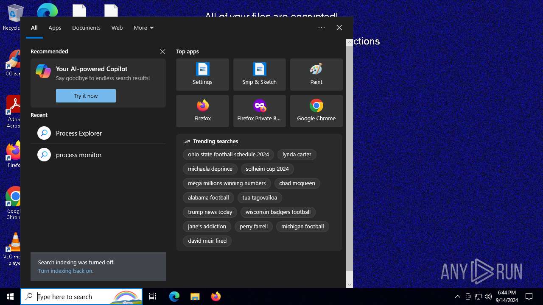Open Firefox from taskbar
Viewport: 543px width, 305px height.
pyautogui.click(x=216, y=297)
